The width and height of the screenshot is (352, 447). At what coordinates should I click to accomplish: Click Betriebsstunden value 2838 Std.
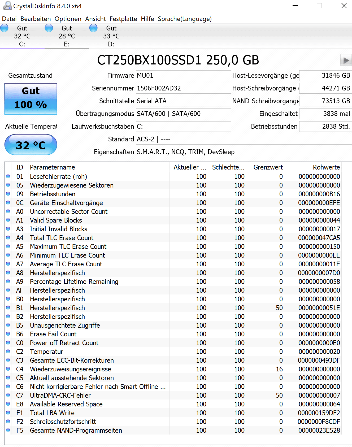[x=325, y=127]
